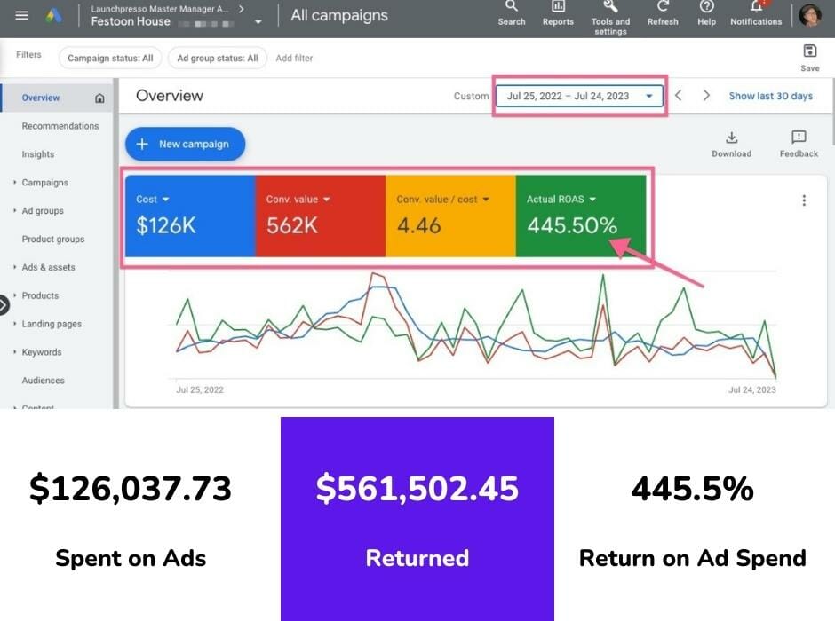This screenshot has height=621, width=835.
Task: Click the Save filter icon
Action: click(809, 51)
